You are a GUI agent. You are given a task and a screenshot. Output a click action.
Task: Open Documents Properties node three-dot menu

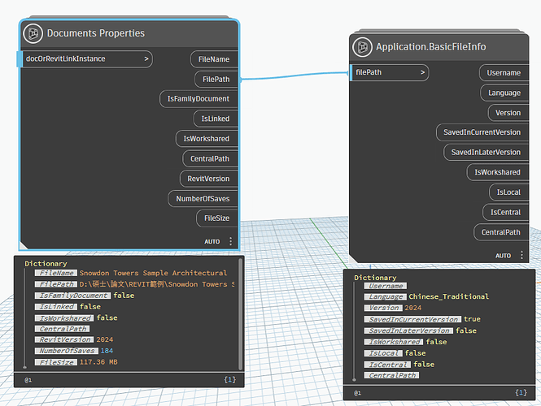pyautogui.click(x=230, y=241)
